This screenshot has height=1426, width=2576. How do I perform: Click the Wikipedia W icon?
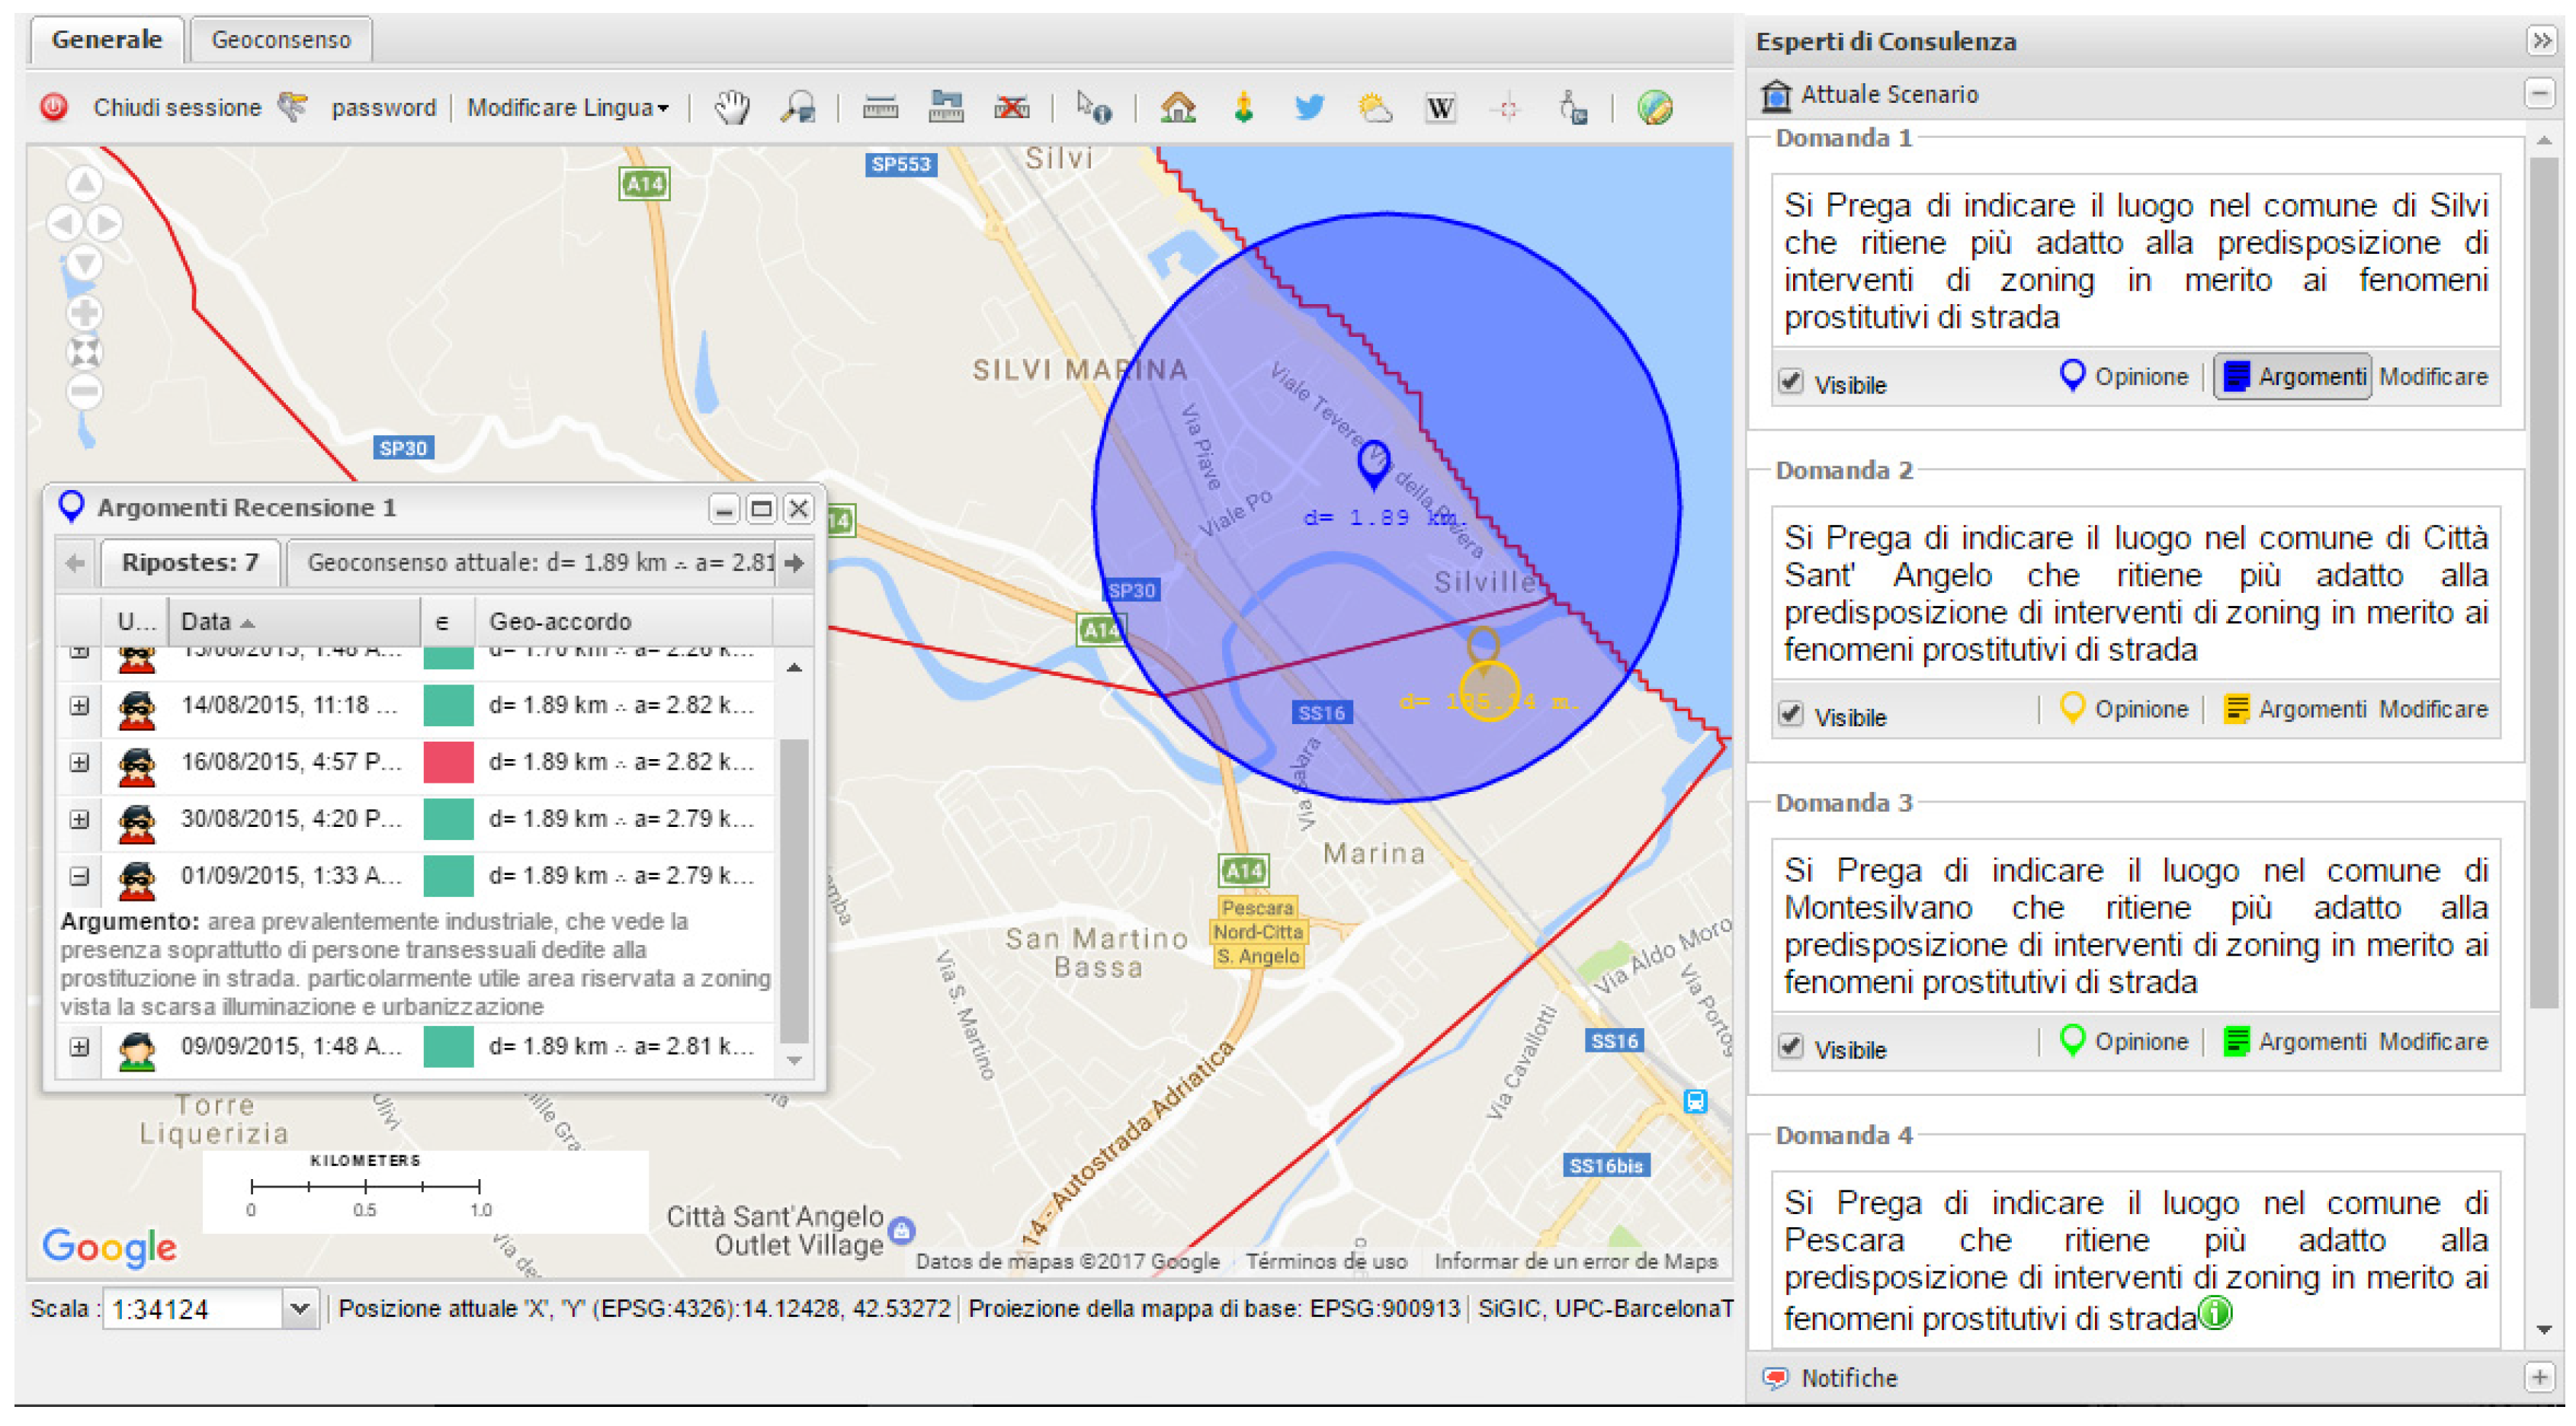1440,107
